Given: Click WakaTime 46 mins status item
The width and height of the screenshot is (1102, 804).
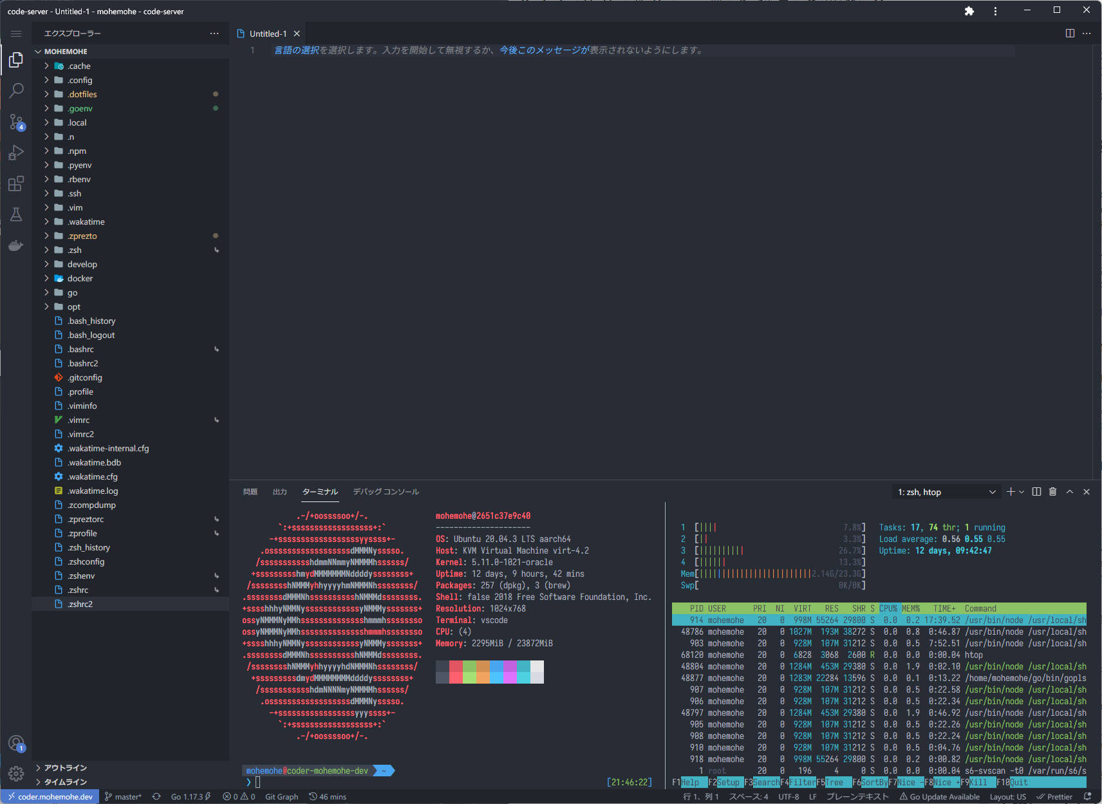Looking at the screenshot, I should [328, 797].
